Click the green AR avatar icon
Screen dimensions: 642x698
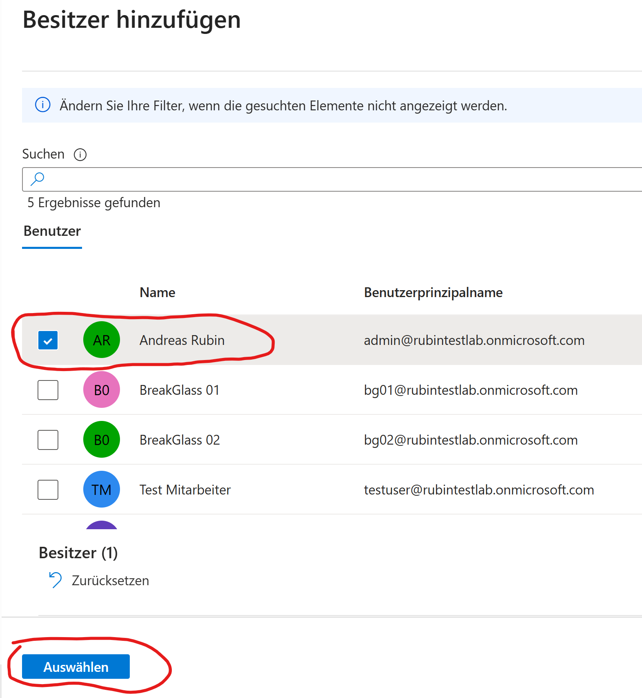pyautogui.click(x=101, y=340)
